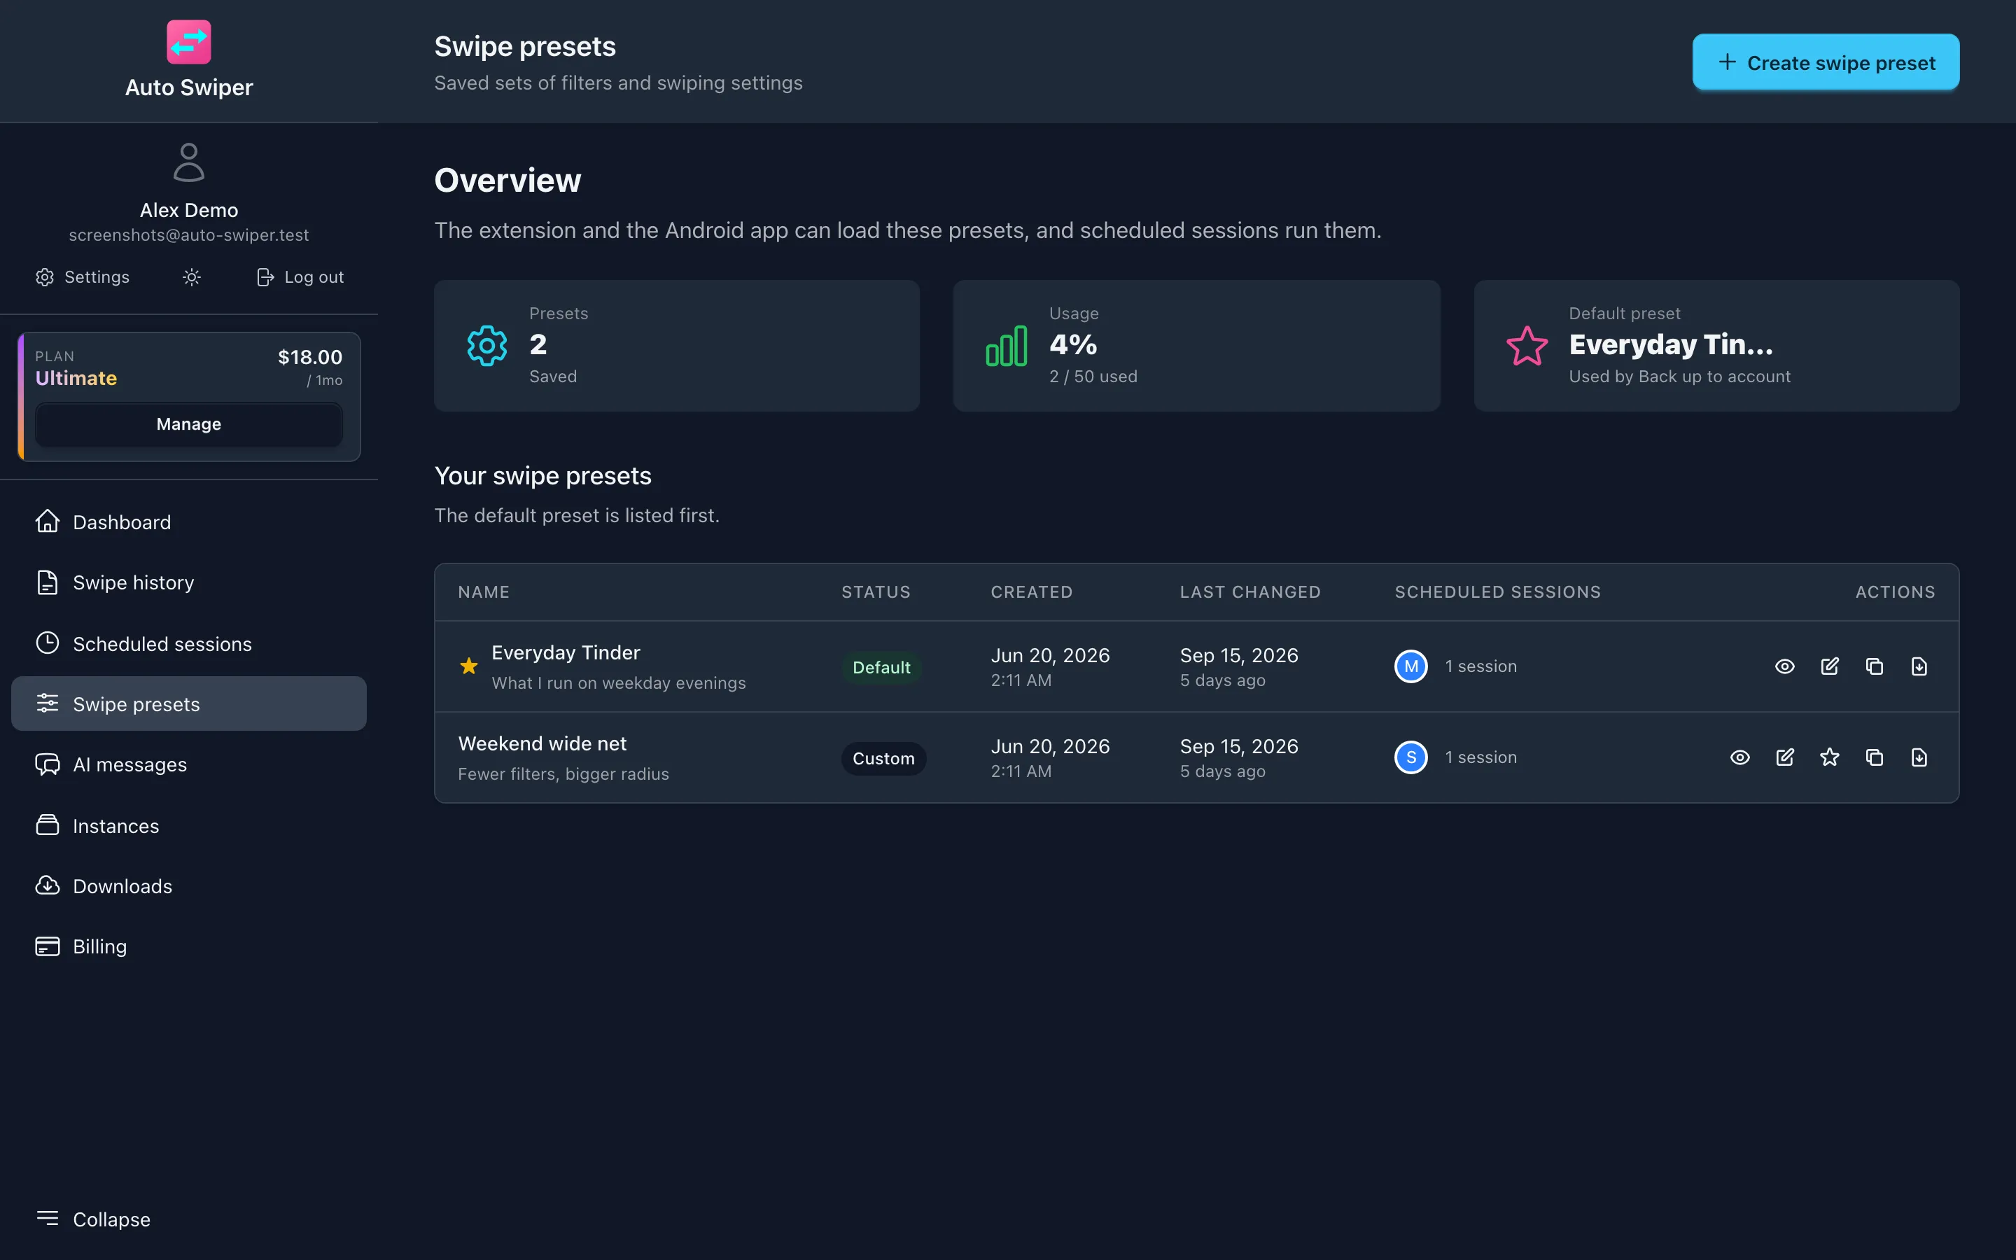This screenshot has width=2016, height=1260.
Task: Manage the Ultimate plan
Action: pyautogui.click(x=189, y=424)
